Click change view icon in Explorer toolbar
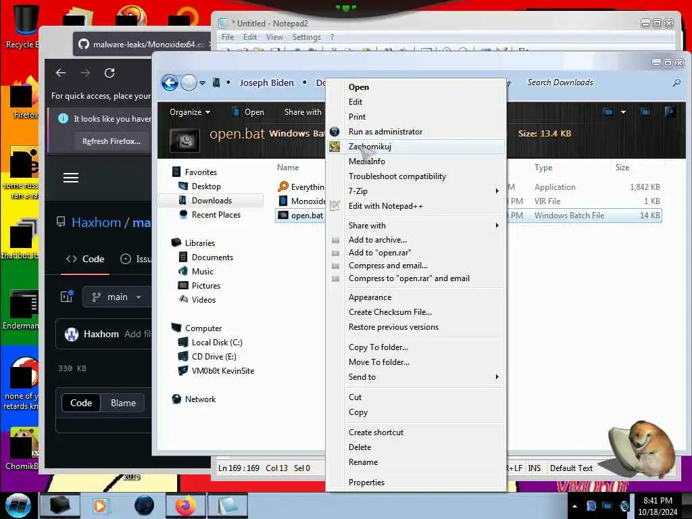 click(x=609, y=112)
